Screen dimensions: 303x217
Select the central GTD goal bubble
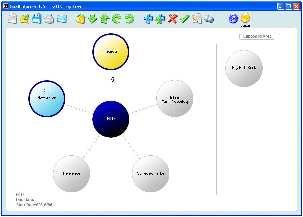point(111,119)
